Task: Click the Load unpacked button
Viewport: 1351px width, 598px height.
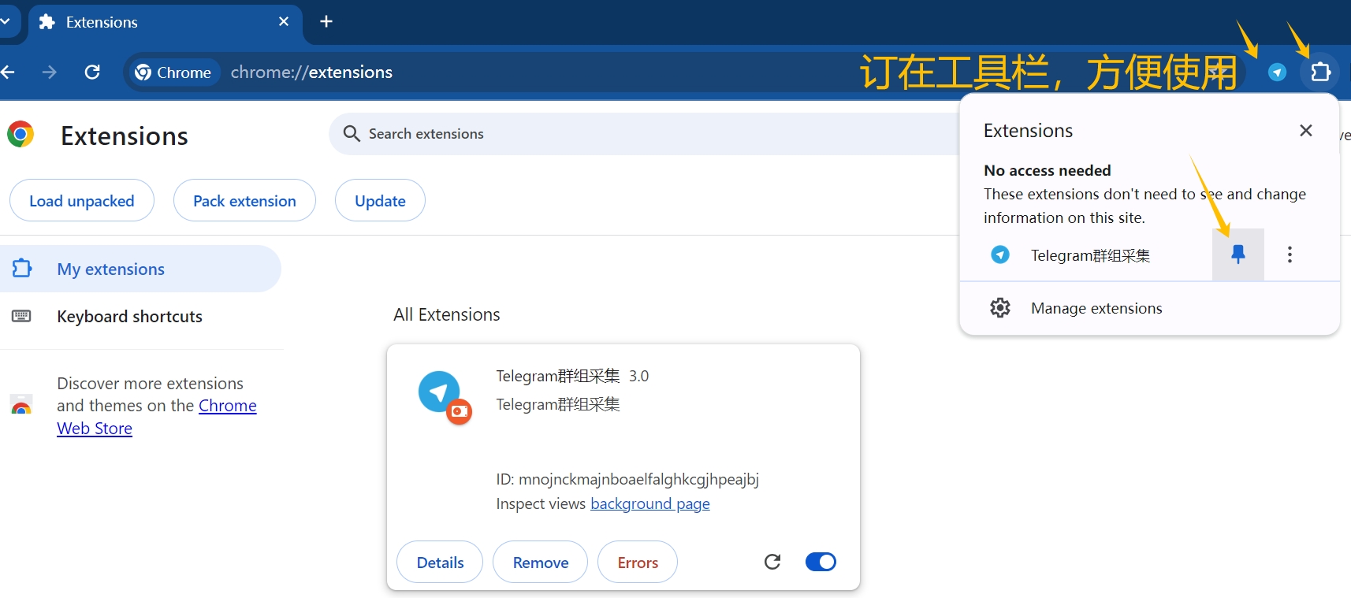Action: pyautogui.click(x=82, y=201)
